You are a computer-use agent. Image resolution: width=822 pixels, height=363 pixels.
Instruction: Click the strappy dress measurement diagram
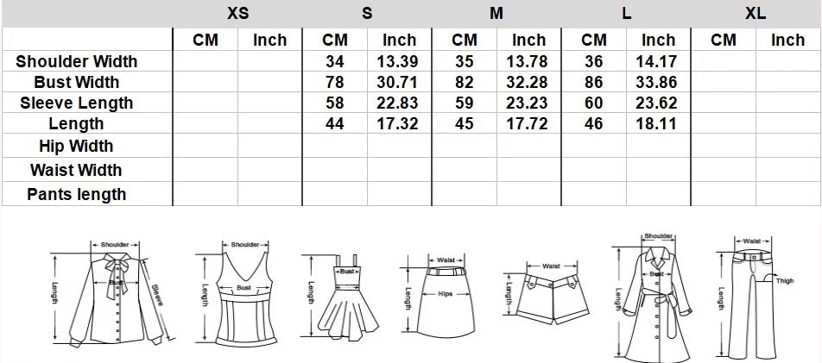click(345, 297)
